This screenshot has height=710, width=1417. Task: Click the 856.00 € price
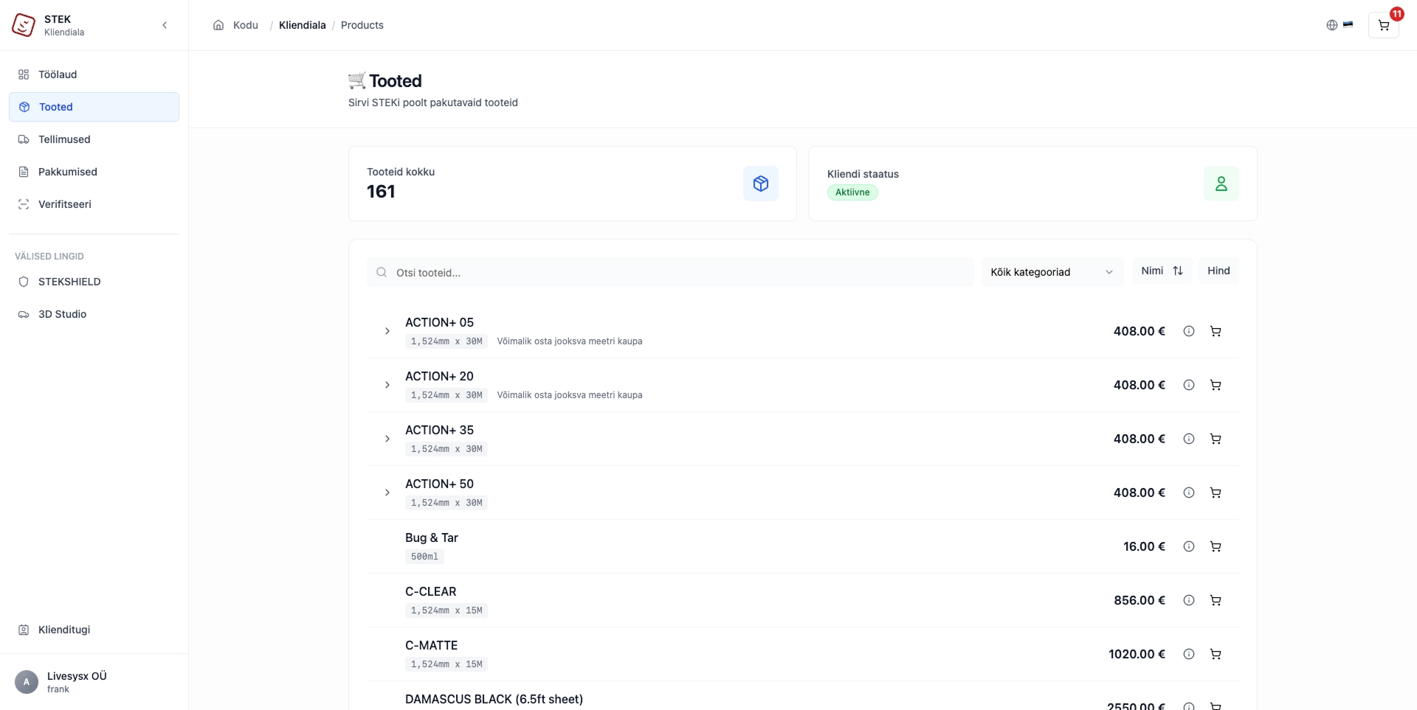pos(1140,600)
